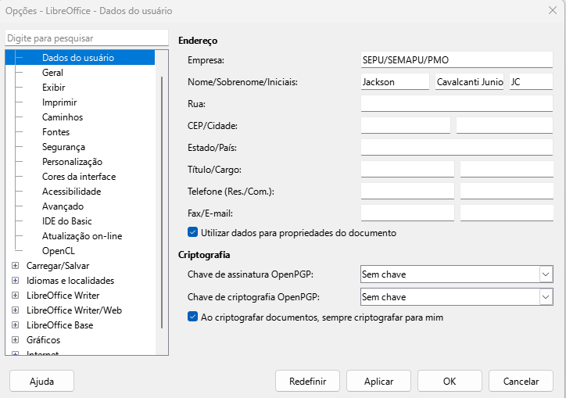Click the first name field containing Jackson

(x=395, y=81)
